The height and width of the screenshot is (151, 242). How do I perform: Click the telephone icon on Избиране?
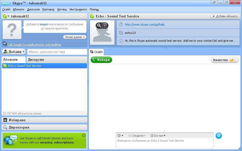point(5,120)
